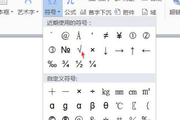The height and width of the screenshot is (120, 180).
Task: Click the 域 field button
Action: pyautogui.click(x=149, y=12)
